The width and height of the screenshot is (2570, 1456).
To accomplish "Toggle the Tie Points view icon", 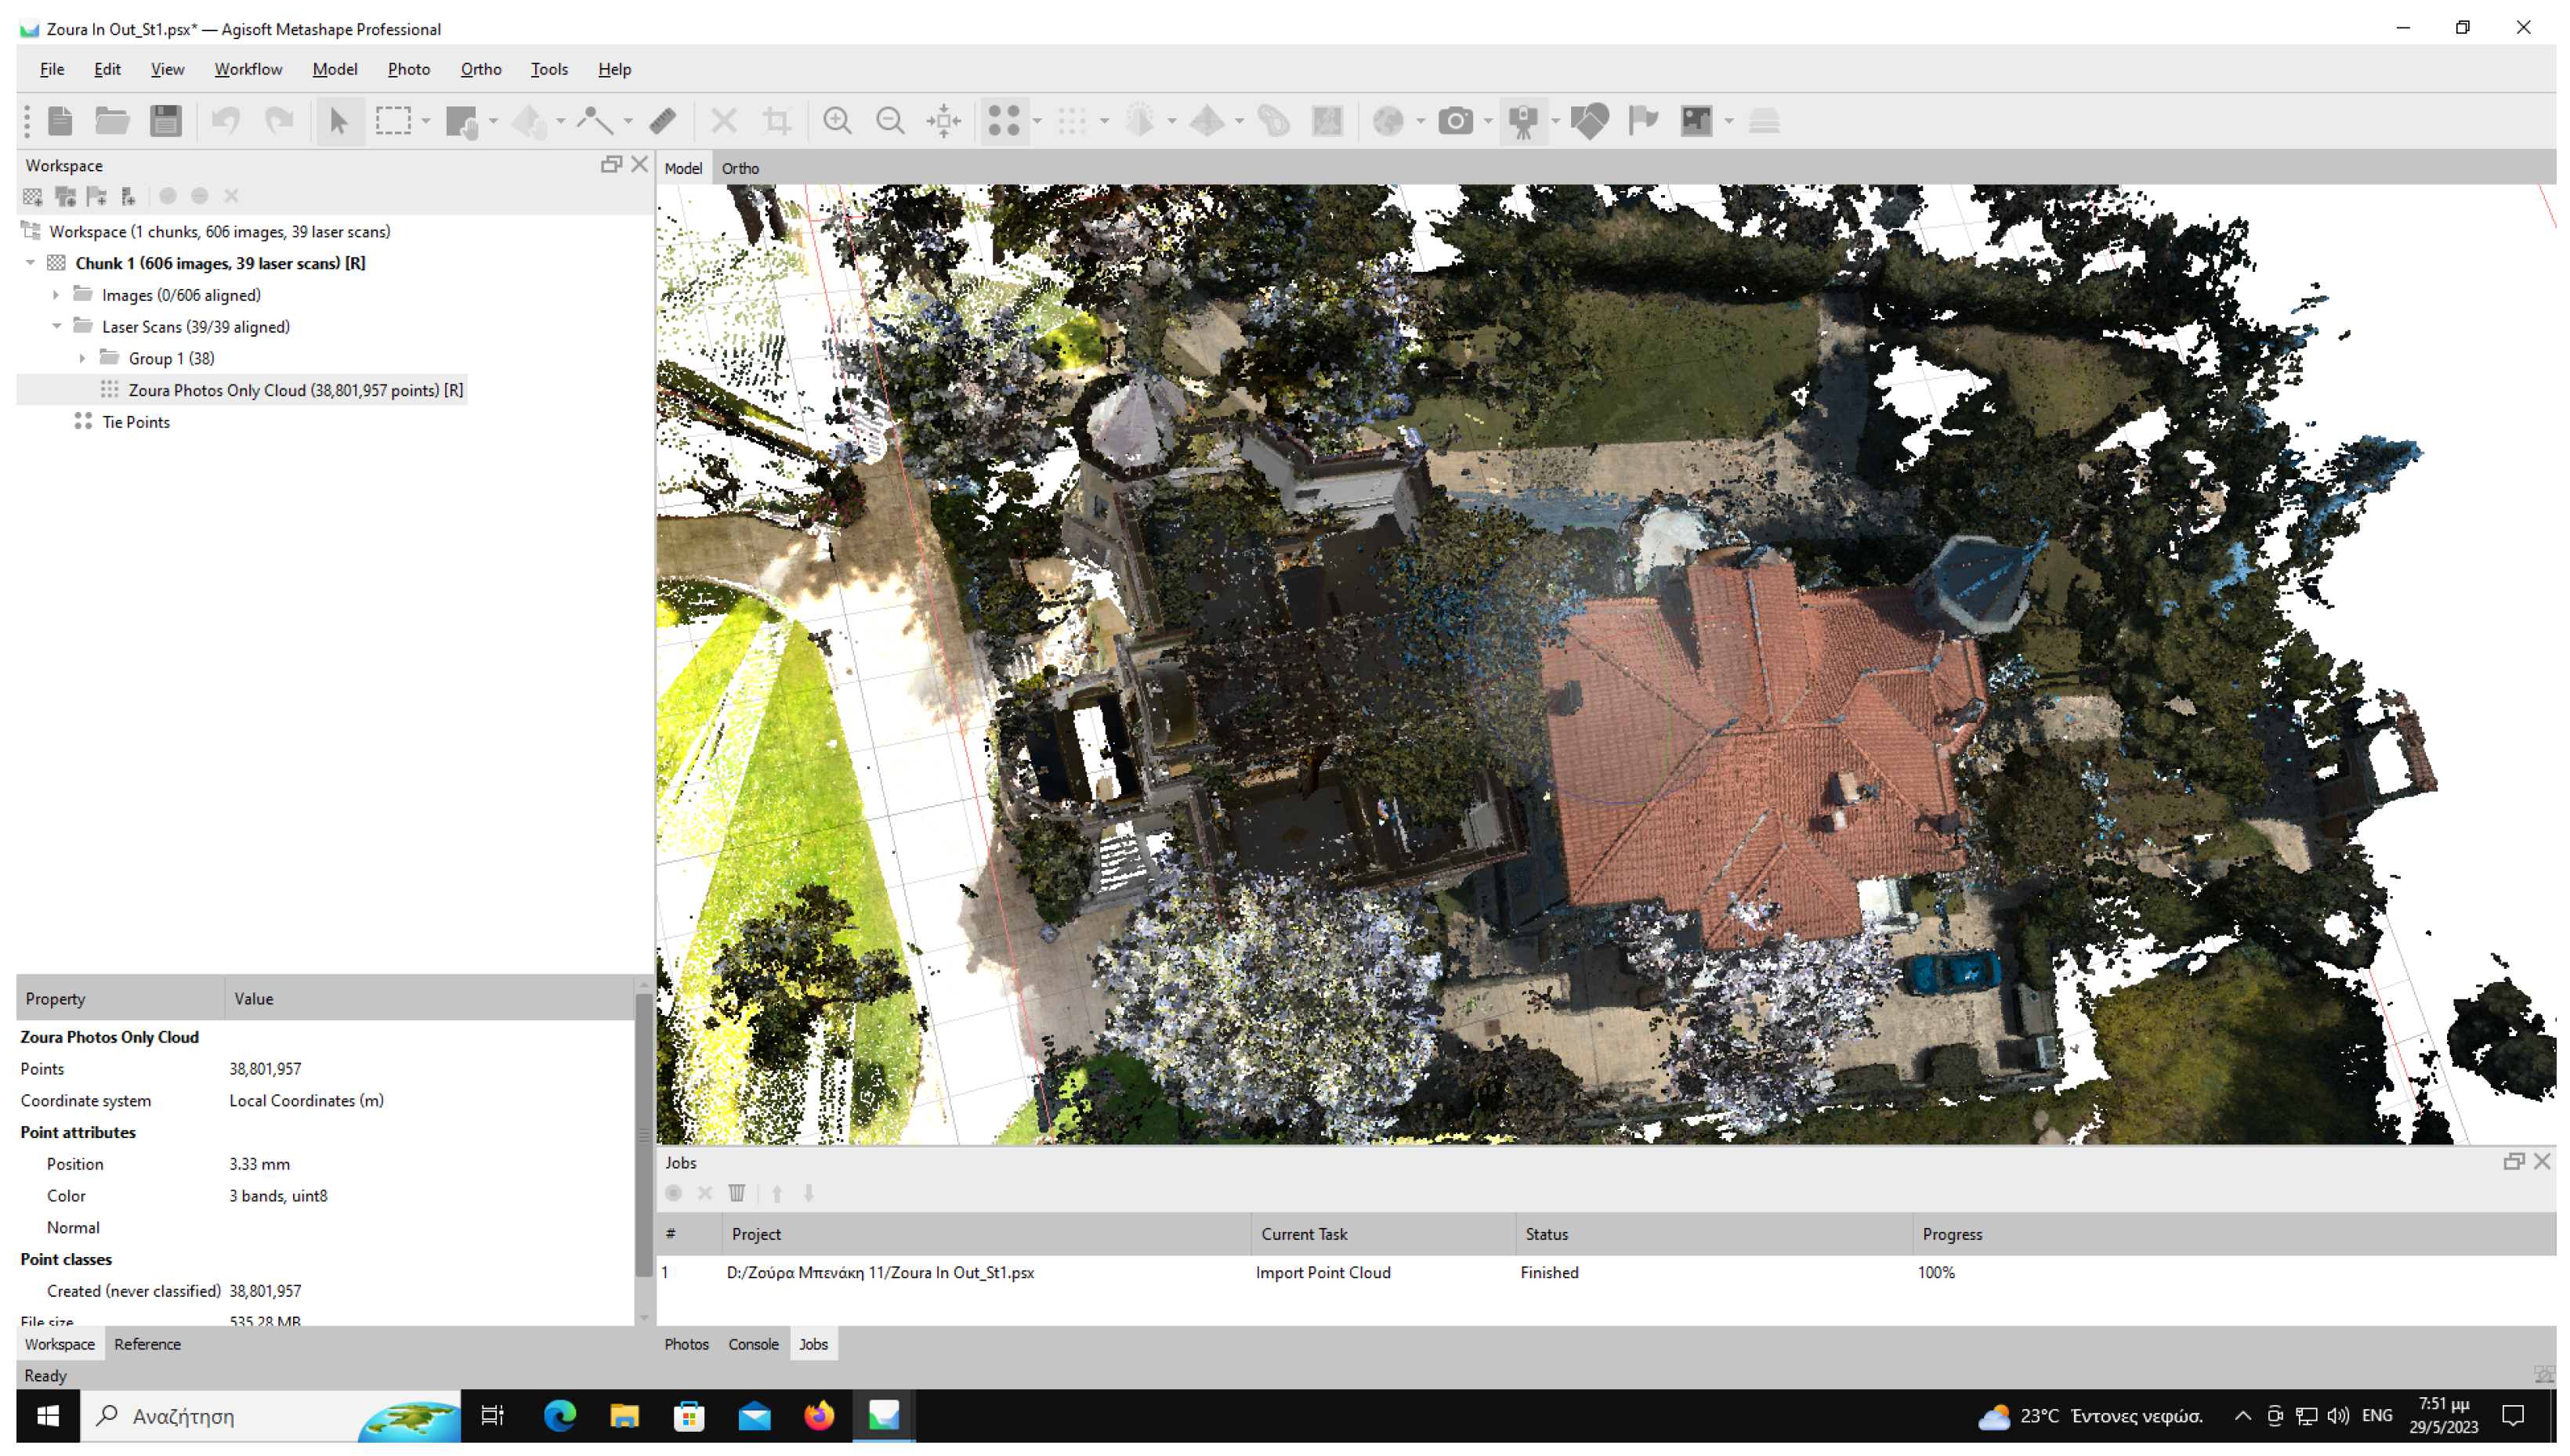I will [1004, 121].
